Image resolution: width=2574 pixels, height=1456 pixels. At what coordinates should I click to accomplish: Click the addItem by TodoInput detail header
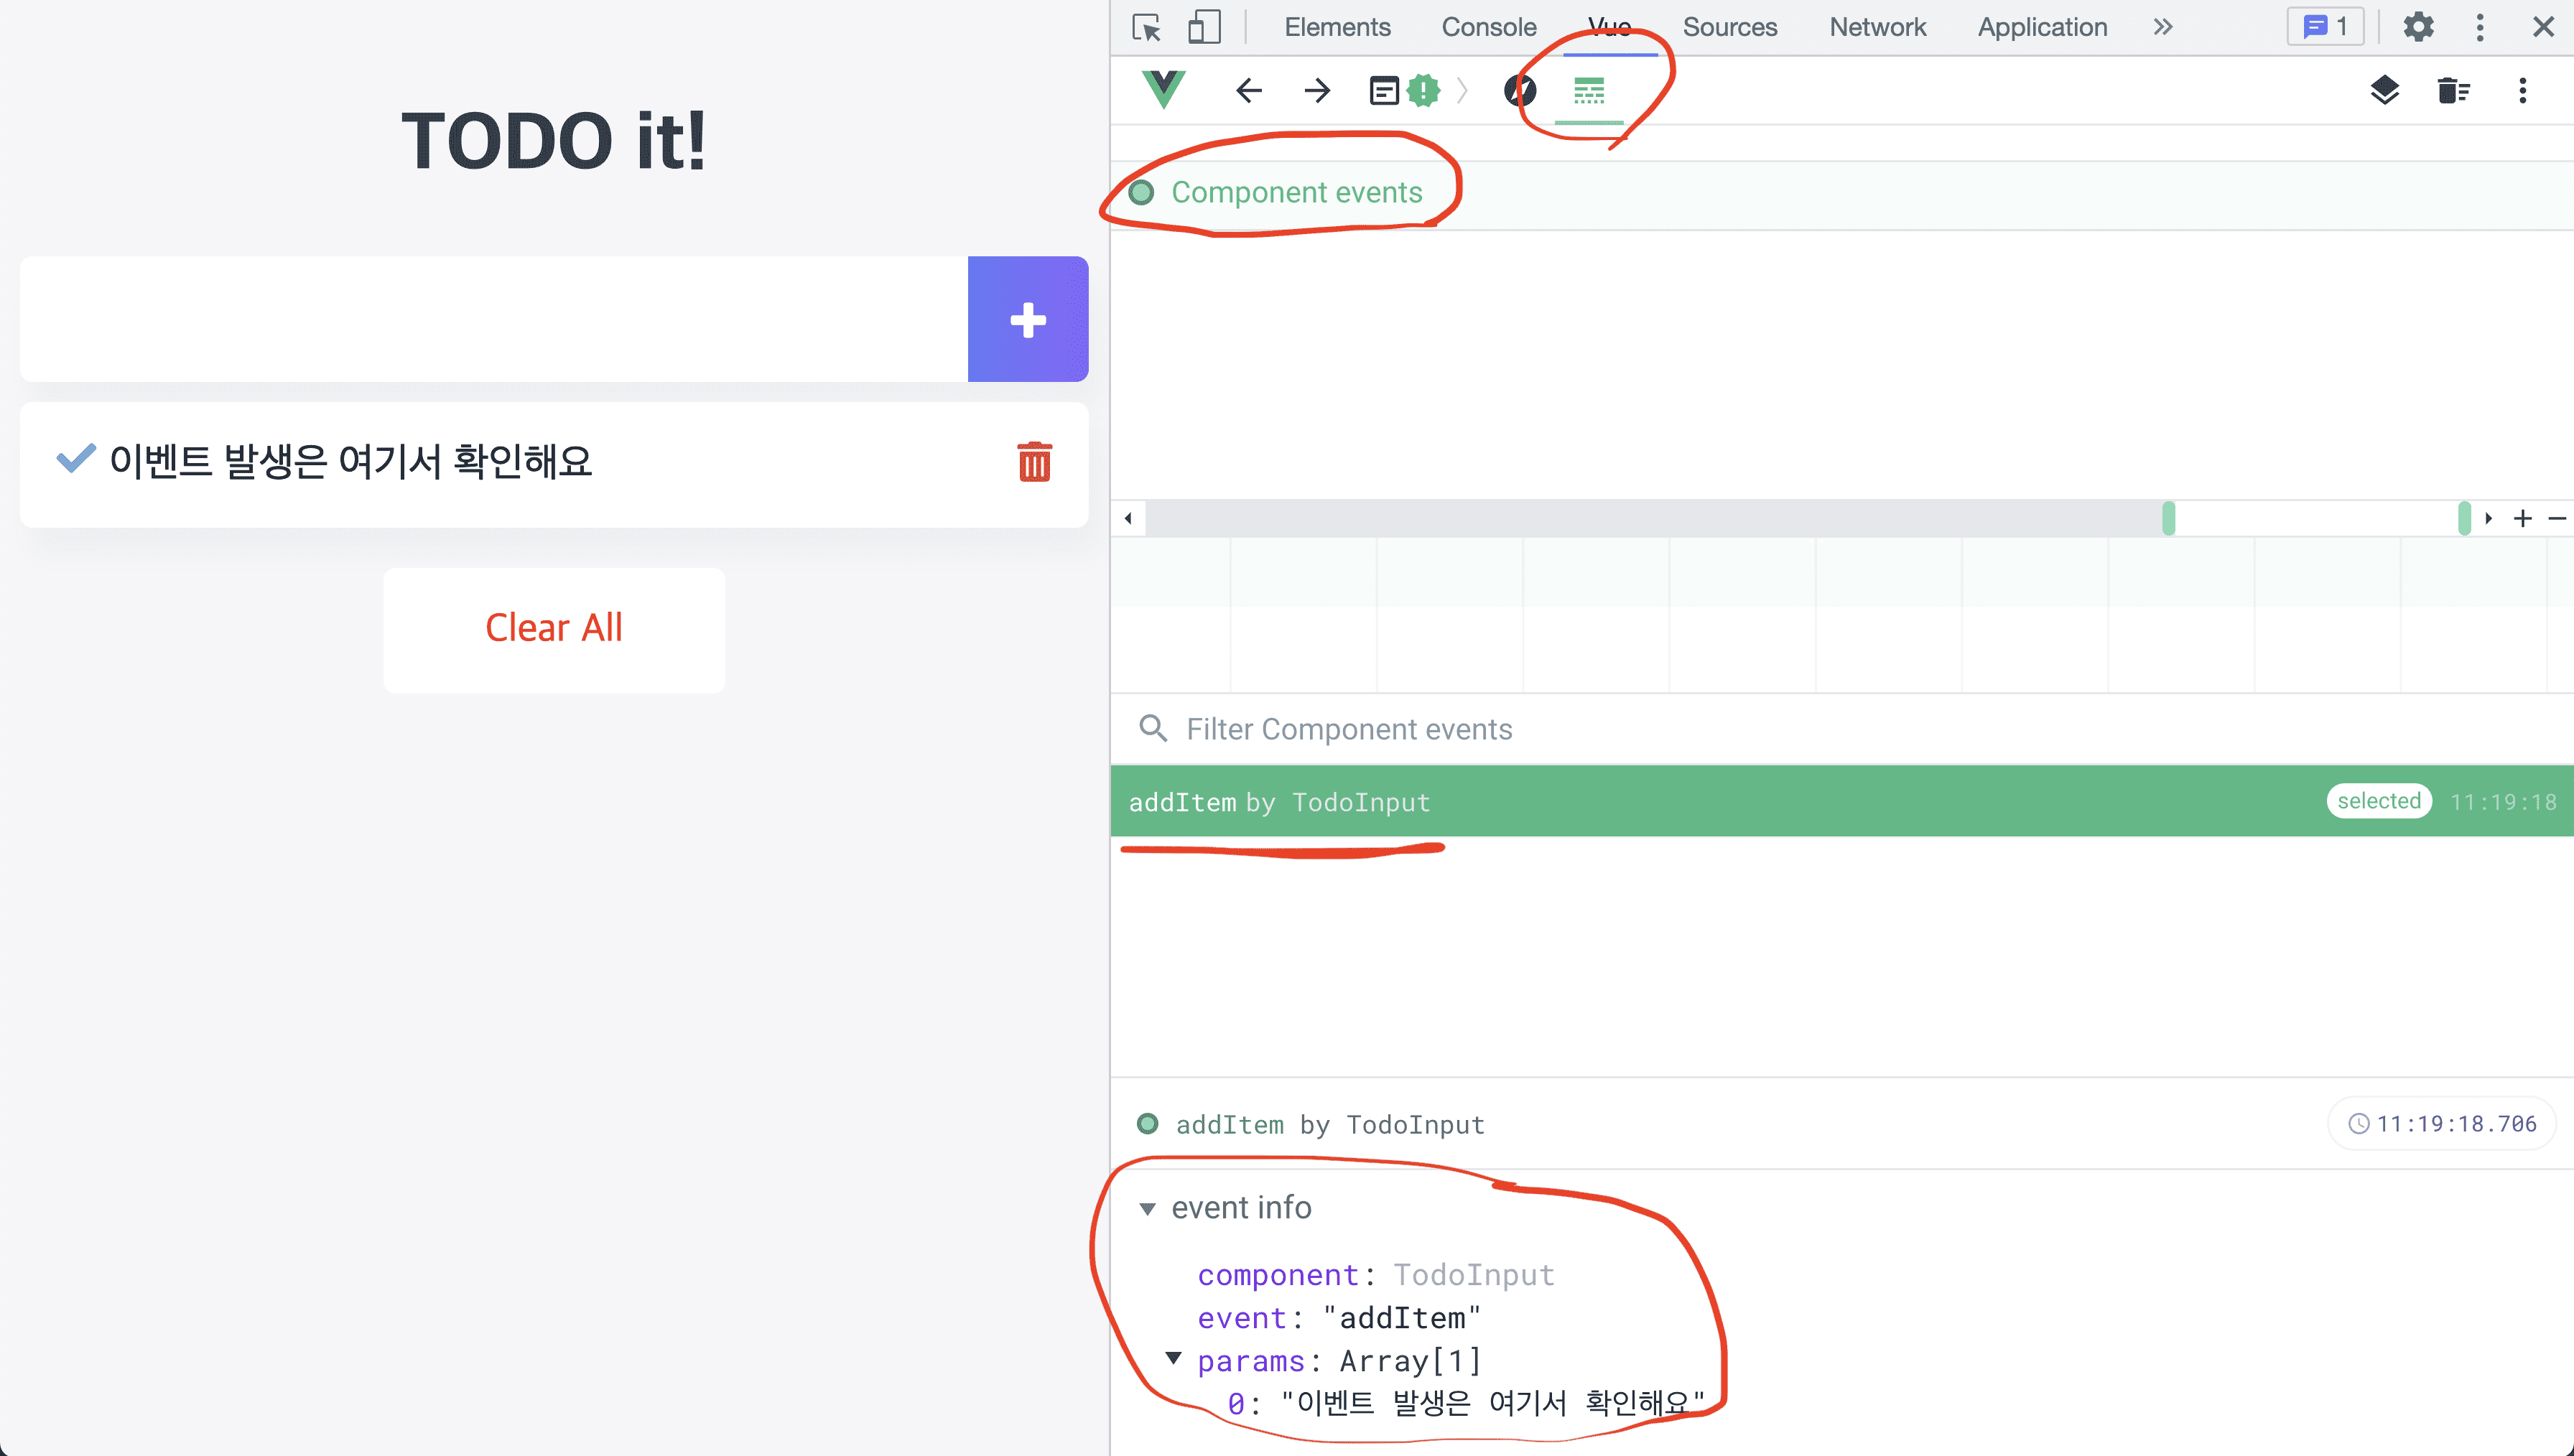tap(1330, 1125)
